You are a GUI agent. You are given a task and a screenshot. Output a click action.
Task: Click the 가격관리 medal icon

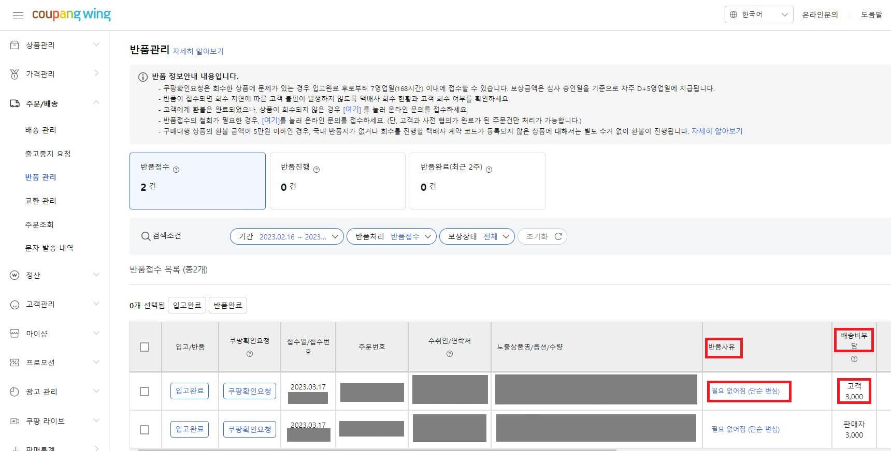coord(15,74)
